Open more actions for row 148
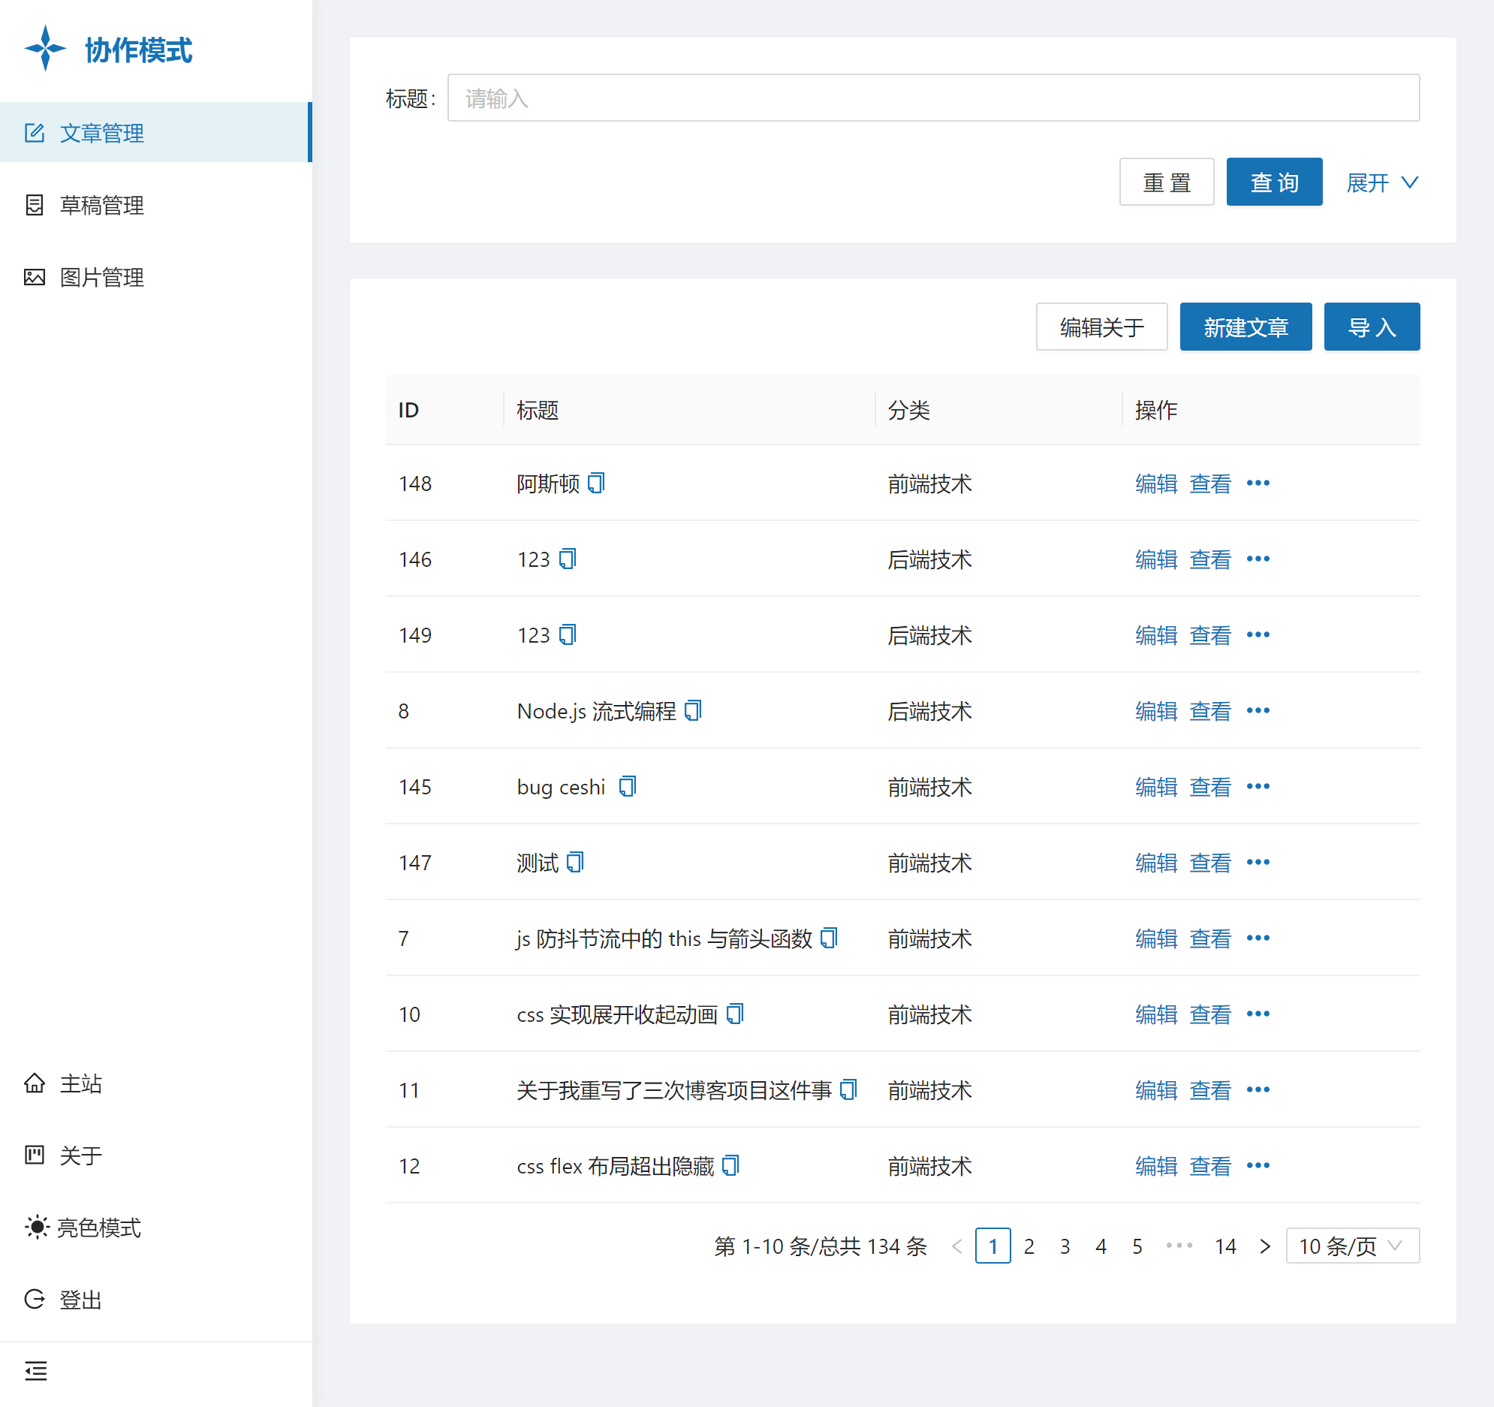This screenshot has width=1494, height=1407. (x=1258, y=484)
